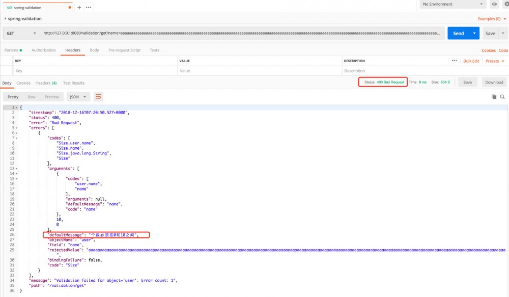Switch to Tests tab
509x297 pixels.
coord(155,50)
